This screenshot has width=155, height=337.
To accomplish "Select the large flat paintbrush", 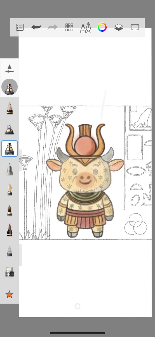I will [x=10, y=230].
